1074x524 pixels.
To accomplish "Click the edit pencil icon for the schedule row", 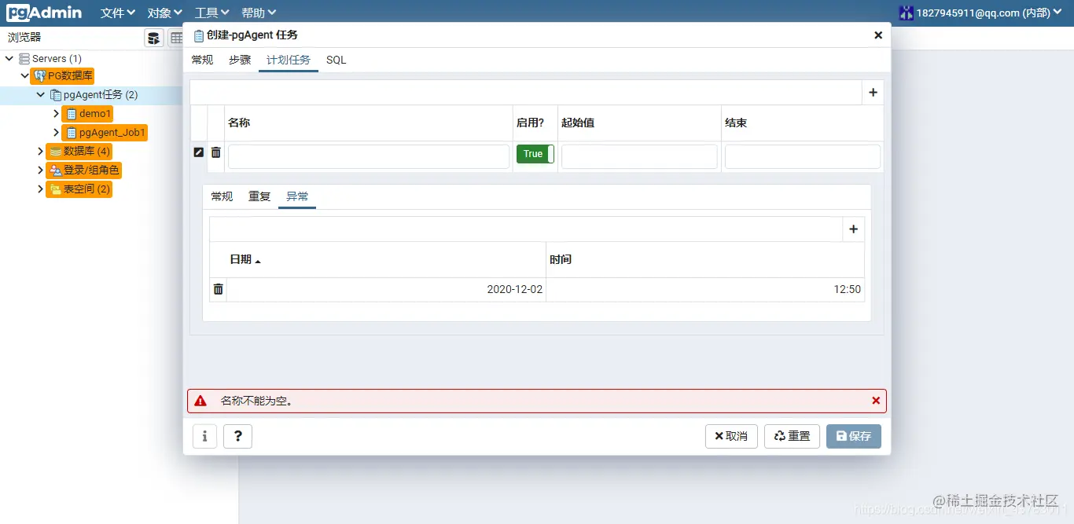I will [x=199, y=152].
